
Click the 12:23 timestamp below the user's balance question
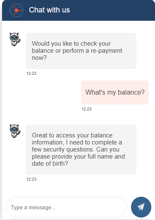(x=86, y=109)
